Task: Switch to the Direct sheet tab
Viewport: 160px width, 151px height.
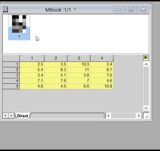Action: 22,116
